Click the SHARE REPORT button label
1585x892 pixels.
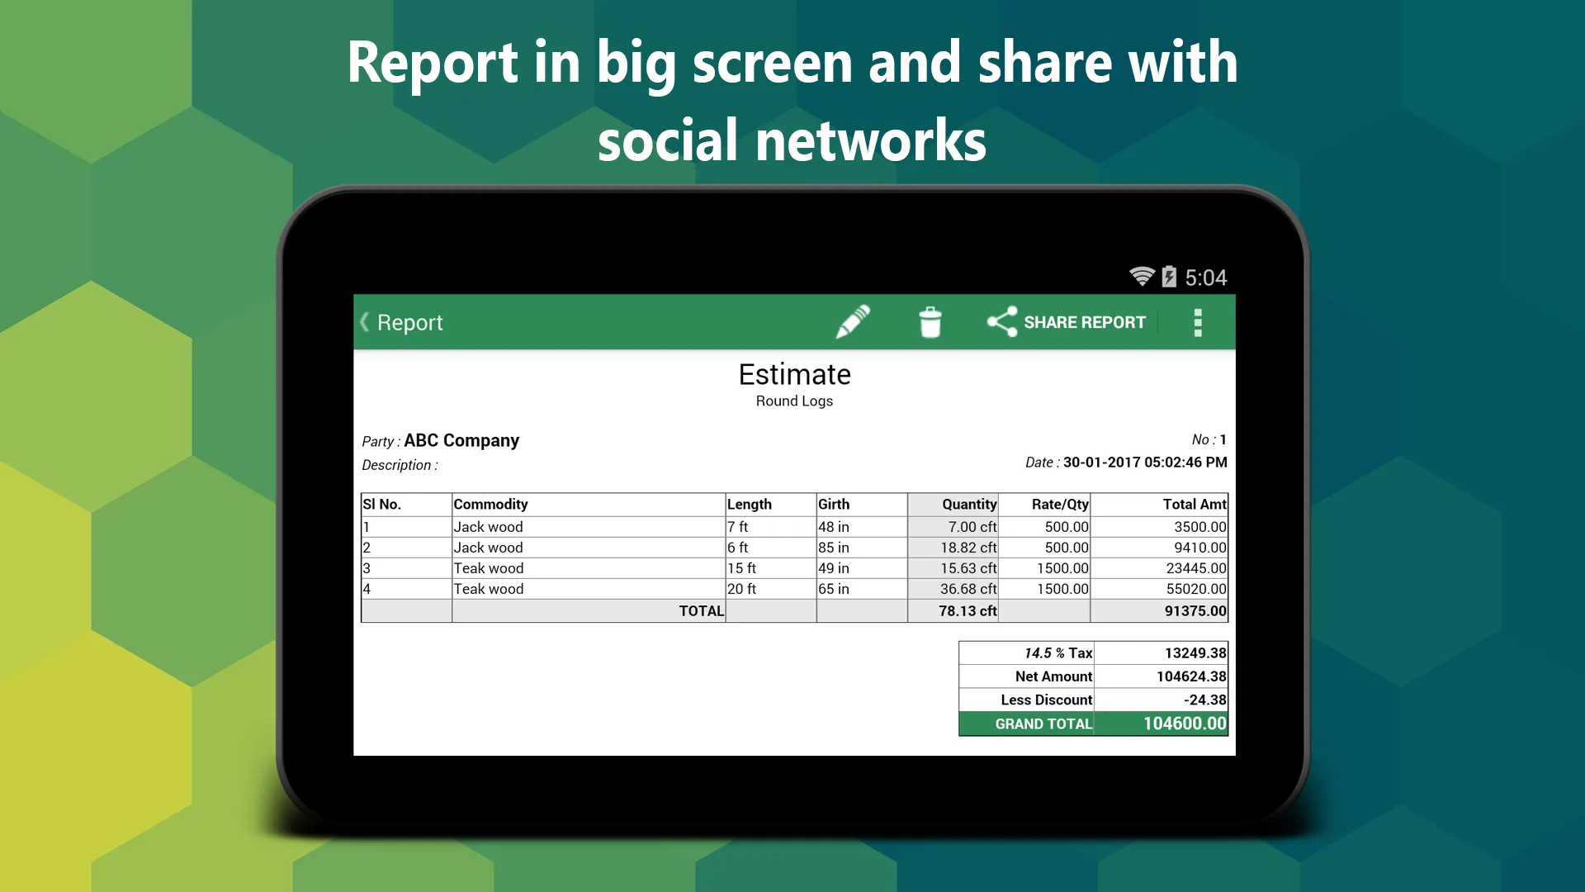coord(1085,322)
